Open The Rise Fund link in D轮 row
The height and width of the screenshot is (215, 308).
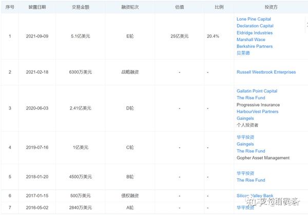(x=251, y=98)
